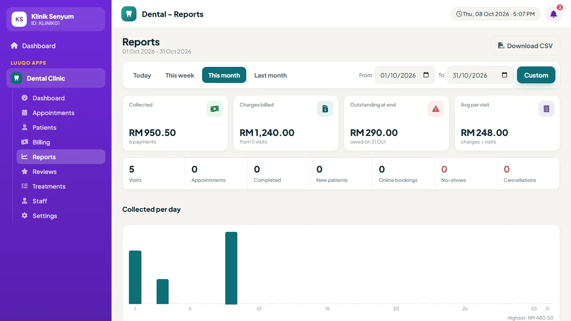The image size is (571, 321).
Task: Click the Settings gear icon
Action: tap(25, 216)
